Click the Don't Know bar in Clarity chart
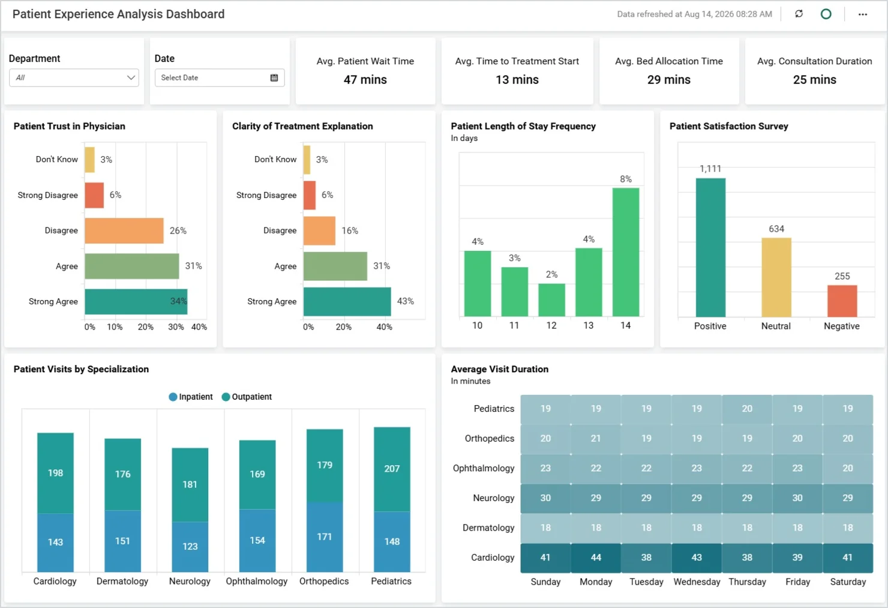The image size is (888, 608). [307, 160]
